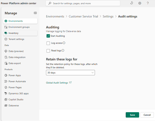The height and width of the screenshot is (121, 155).
Task: Open the 30 days retention dropdown
Action: click(70, 73)
